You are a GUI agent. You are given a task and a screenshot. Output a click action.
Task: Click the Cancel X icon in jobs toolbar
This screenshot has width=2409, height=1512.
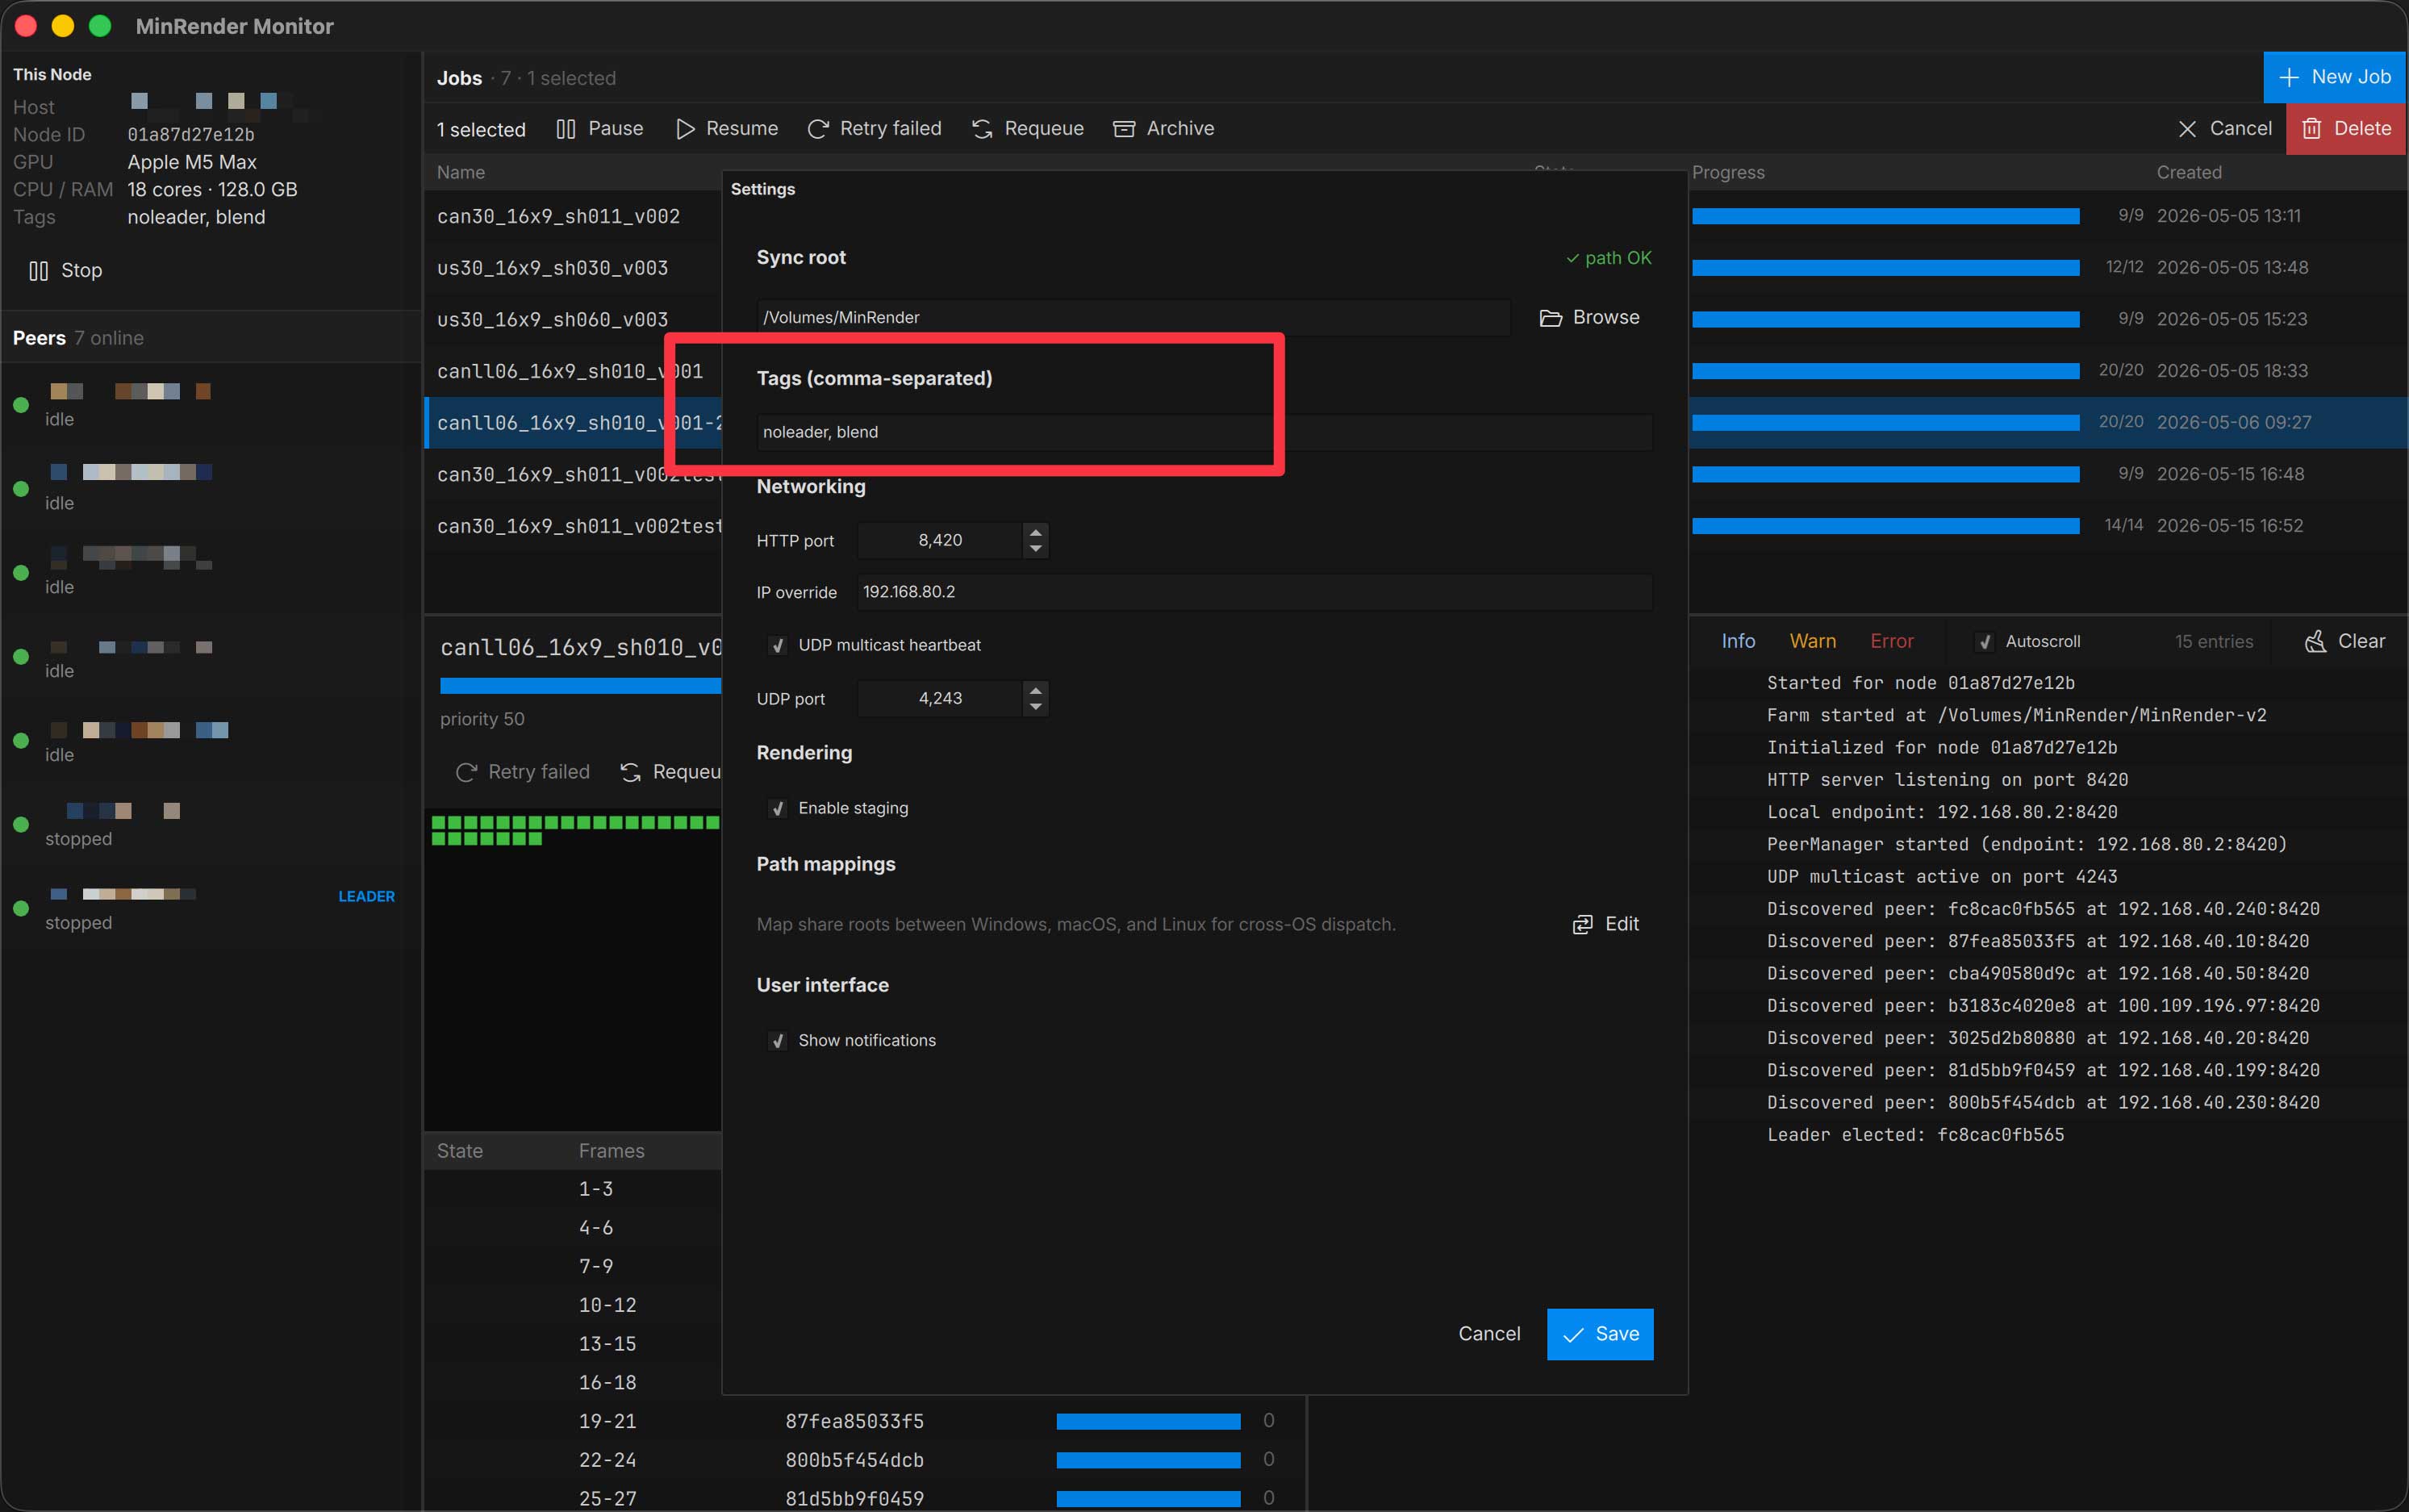pyautogui.click(x=2187, y=129)
